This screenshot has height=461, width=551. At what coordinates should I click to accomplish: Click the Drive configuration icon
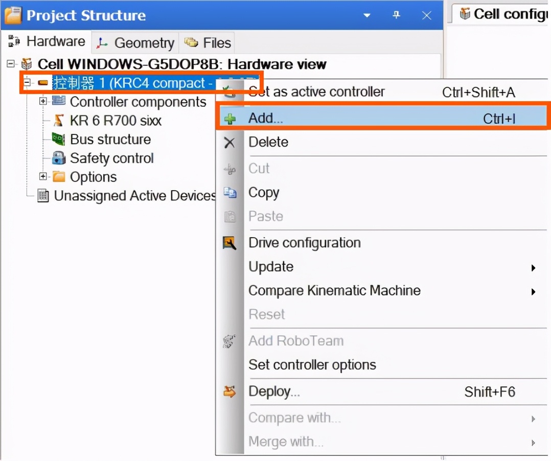(x=230, y=243)
